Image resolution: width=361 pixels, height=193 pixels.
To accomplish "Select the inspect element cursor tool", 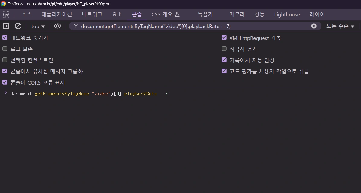I will tap(6, 14).
